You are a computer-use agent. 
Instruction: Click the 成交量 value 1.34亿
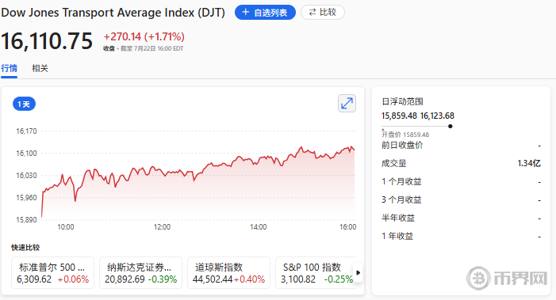click(x=529, y=163)
